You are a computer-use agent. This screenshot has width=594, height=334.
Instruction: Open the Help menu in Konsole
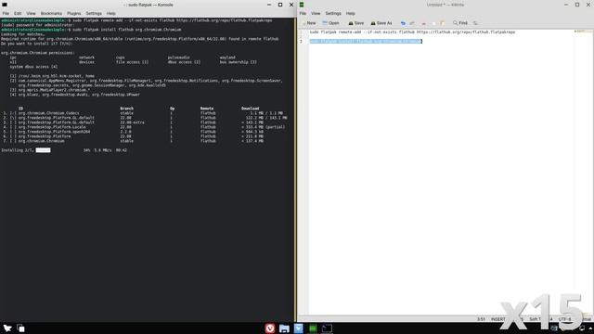click(x=111, y=13)
